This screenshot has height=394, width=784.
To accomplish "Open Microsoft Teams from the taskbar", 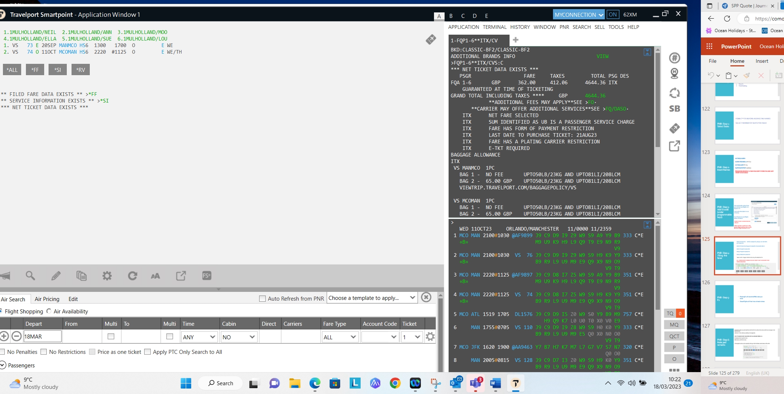I will 475,383.
